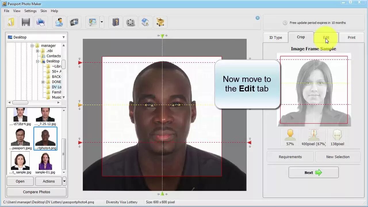Collapse the Desktop folder in tree

click(37, 61)
